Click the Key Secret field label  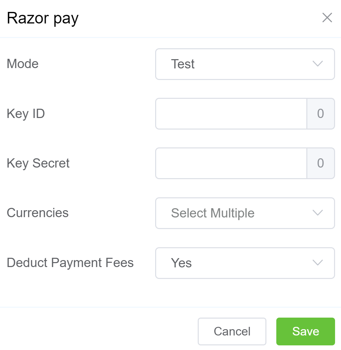(38, 163)
